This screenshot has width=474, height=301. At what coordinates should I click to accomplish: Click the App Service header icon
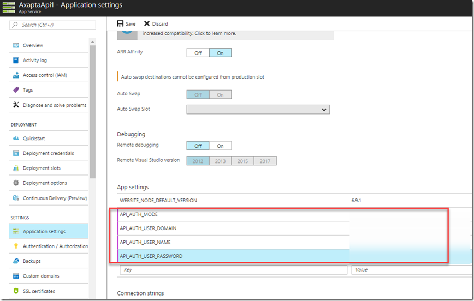pyautogui.click(x=9, y=7)
